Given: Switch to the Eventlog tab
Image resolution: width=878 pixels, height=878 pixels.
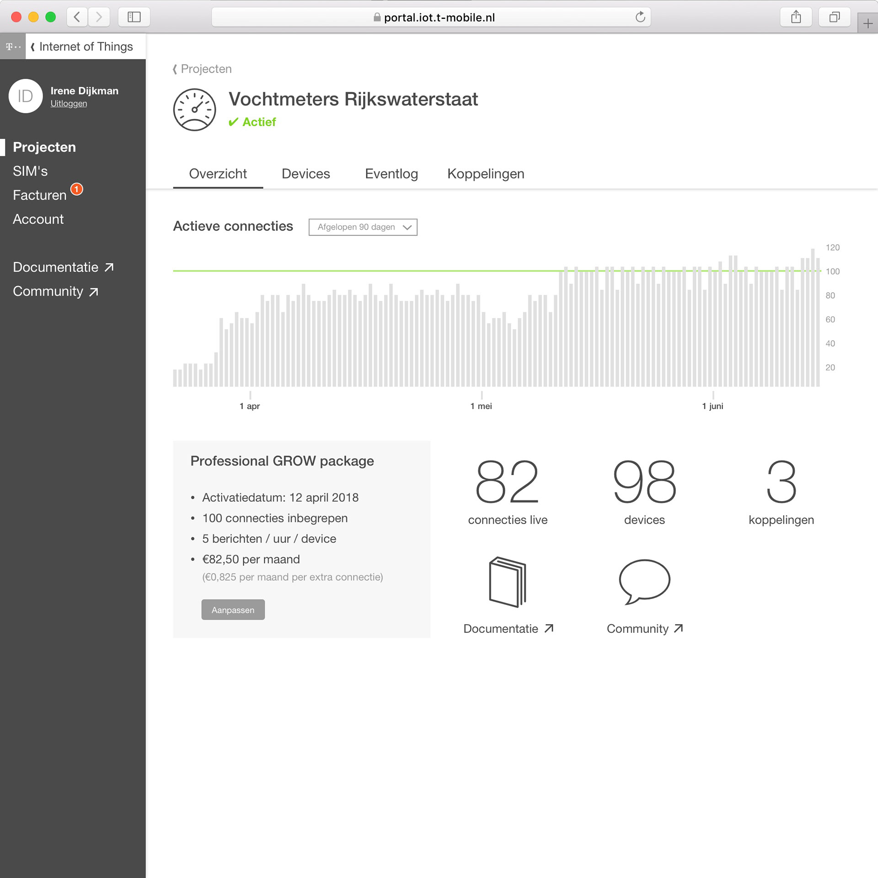Looking at the screenshot, I should click(x=391, y=174).
